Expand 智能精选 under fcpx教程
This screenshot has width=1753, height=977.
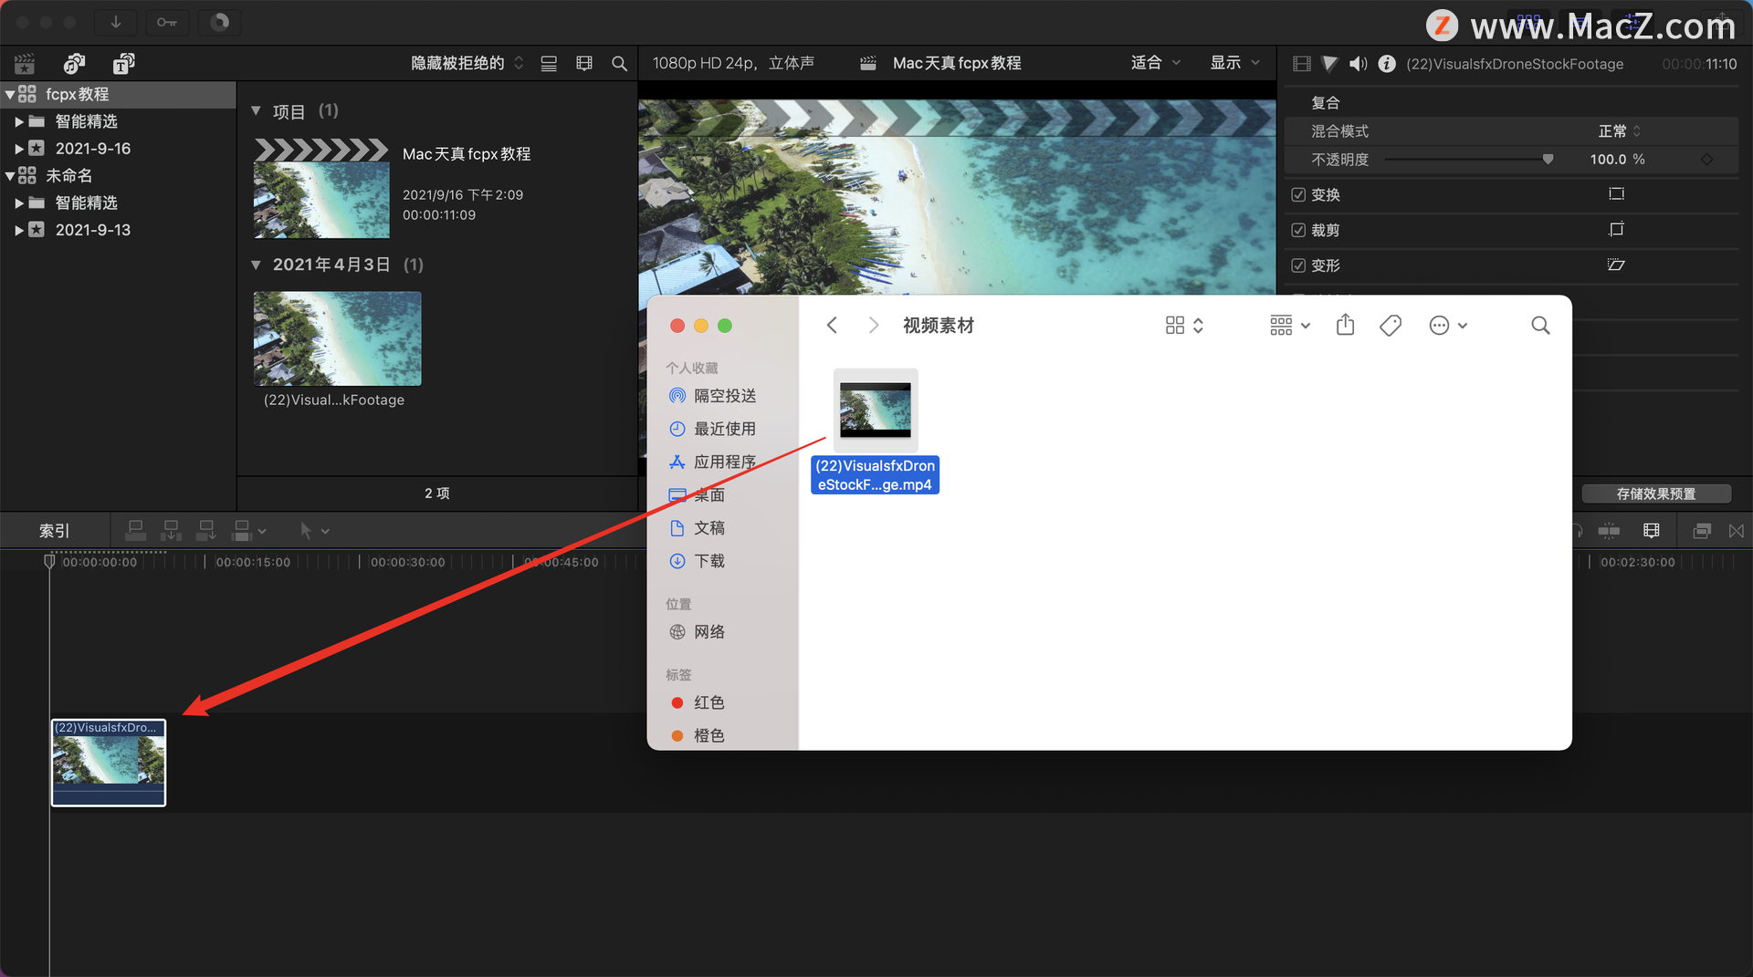click(x=19, y=121)
